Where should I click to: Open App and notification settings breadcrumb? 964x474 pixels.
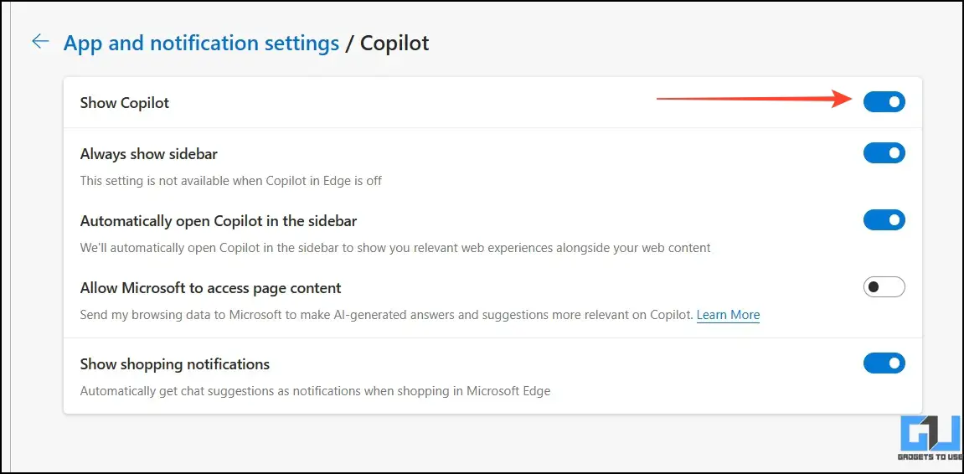coord(201,43)
